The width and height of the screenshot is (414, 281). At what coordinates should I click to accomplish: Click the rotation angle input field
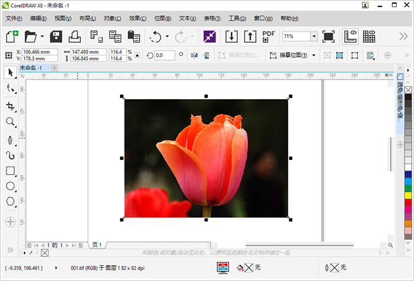tap(164, 55)
